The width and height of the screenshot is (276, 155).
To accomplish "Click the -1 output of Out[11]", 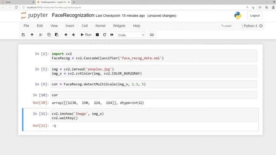I will point(54,126).
